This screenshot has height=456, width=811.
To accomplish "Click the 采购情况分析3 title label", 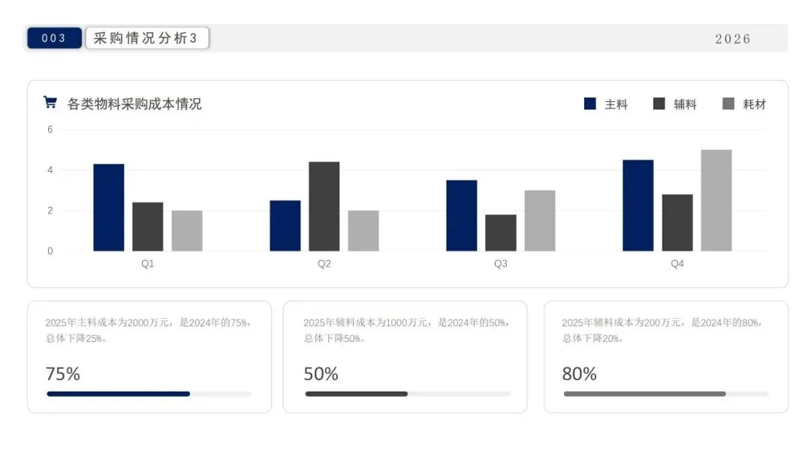I will [146, 38].
